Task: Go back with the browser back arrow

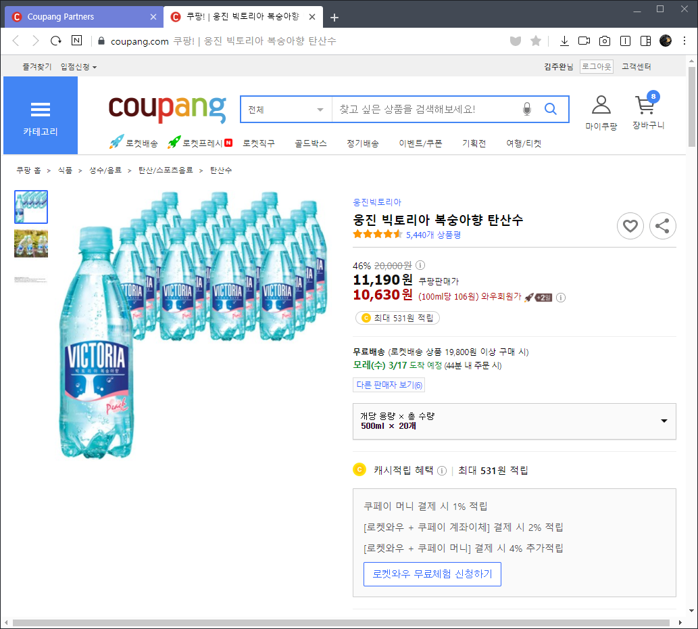Action: 16,41
